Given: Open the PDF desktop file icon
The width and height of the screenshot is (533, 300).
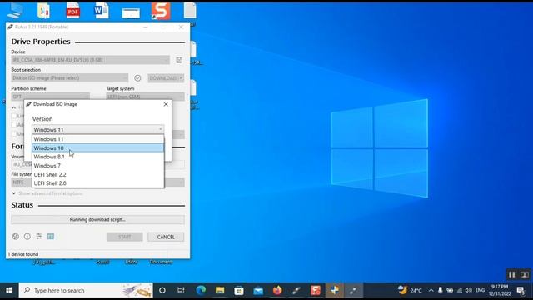Looking at the screenshot, I should 72,11.
